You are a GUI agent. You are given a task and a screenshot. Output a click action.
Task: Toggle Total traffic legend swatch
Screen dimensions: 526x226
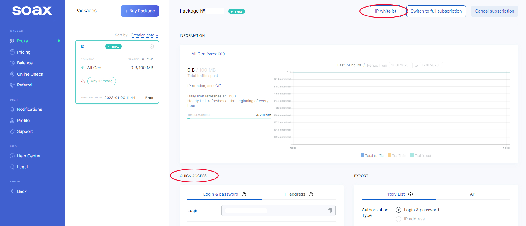pos(362,155)
